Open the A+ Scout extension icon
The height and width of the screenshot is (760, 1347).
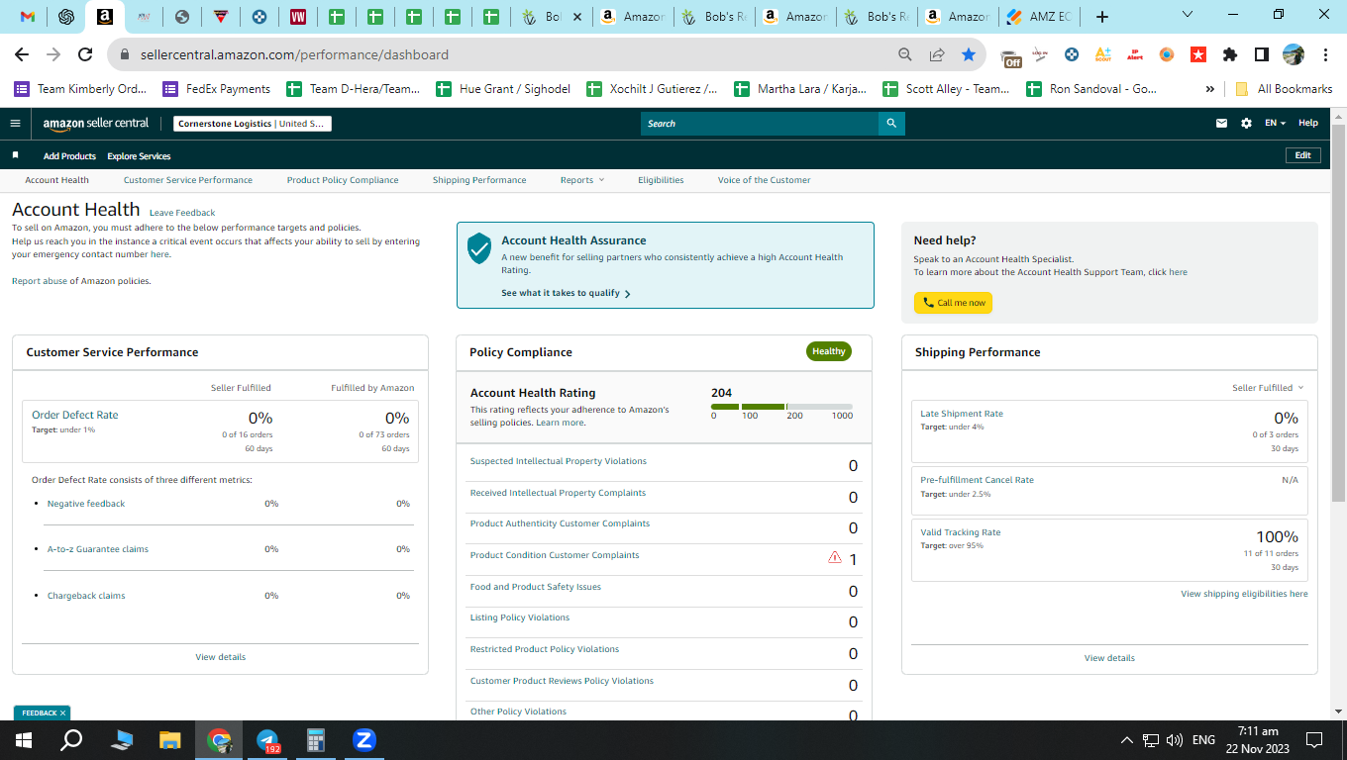pyautogui.click(x=1103, y=54)
